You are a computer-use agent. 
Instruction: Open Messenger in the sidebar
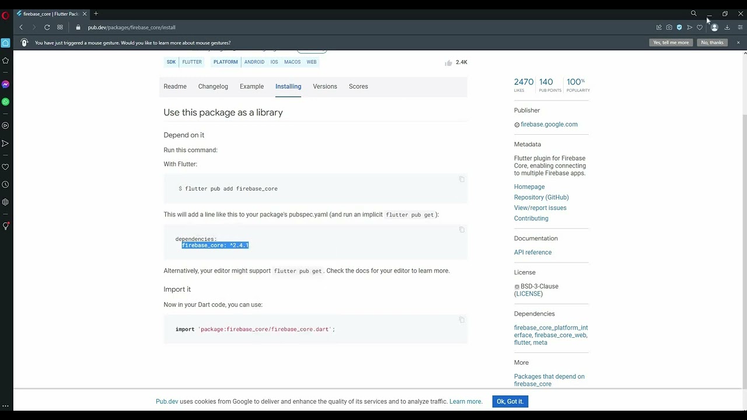(5, 84)
